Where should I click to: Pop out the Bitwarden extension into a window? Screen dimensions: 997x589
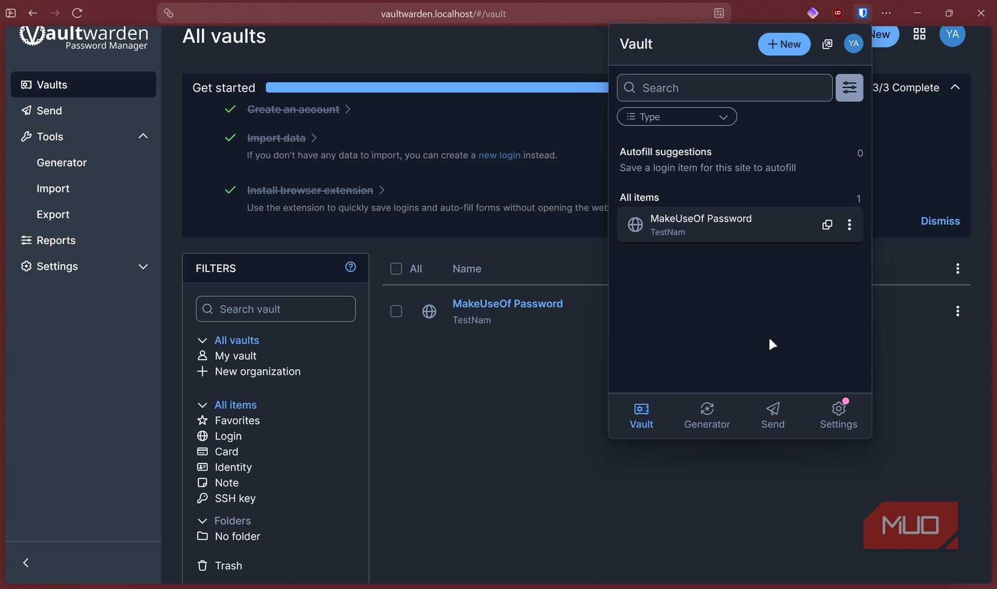[x=827, y=43]
